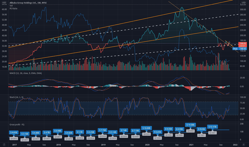
Task: Click the 75.00 Stoch axis value
Action: tap(242, 103)
